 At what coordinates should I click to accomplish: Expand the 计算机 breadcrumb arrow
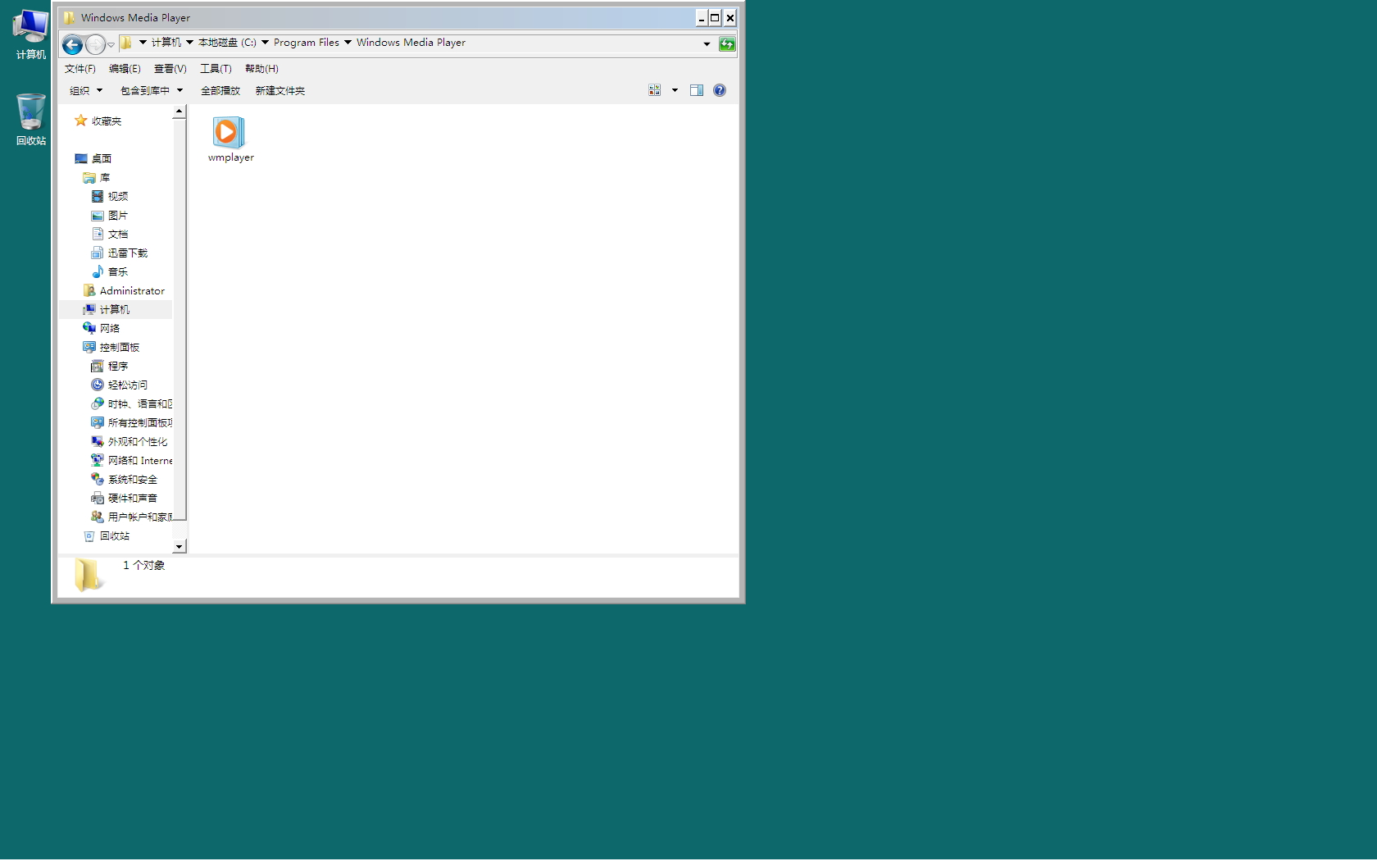(189, 43)
